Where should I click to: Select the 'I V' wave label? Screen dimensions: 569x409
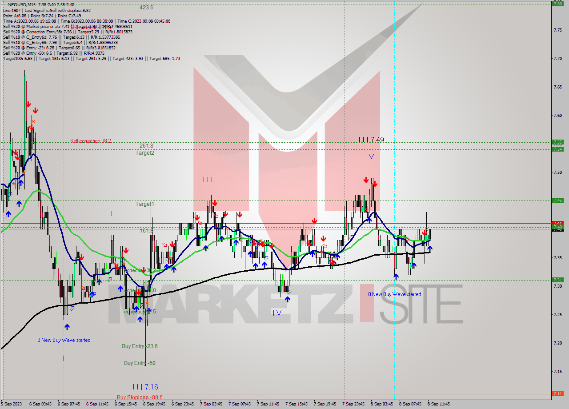pos(277,313)
